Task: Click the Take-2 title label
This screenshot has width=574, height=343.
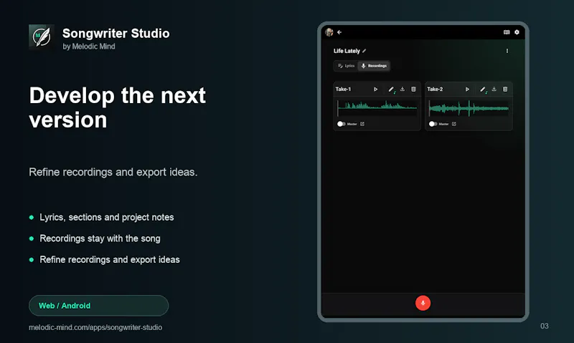Action: tap(435, 89)
